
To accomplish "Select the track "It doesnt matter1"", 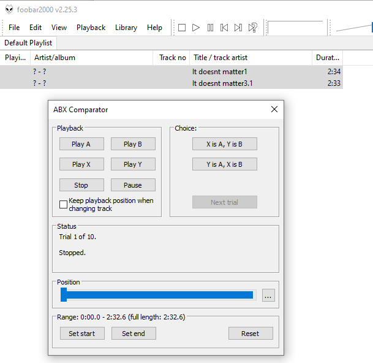I will tap(171, 72).
